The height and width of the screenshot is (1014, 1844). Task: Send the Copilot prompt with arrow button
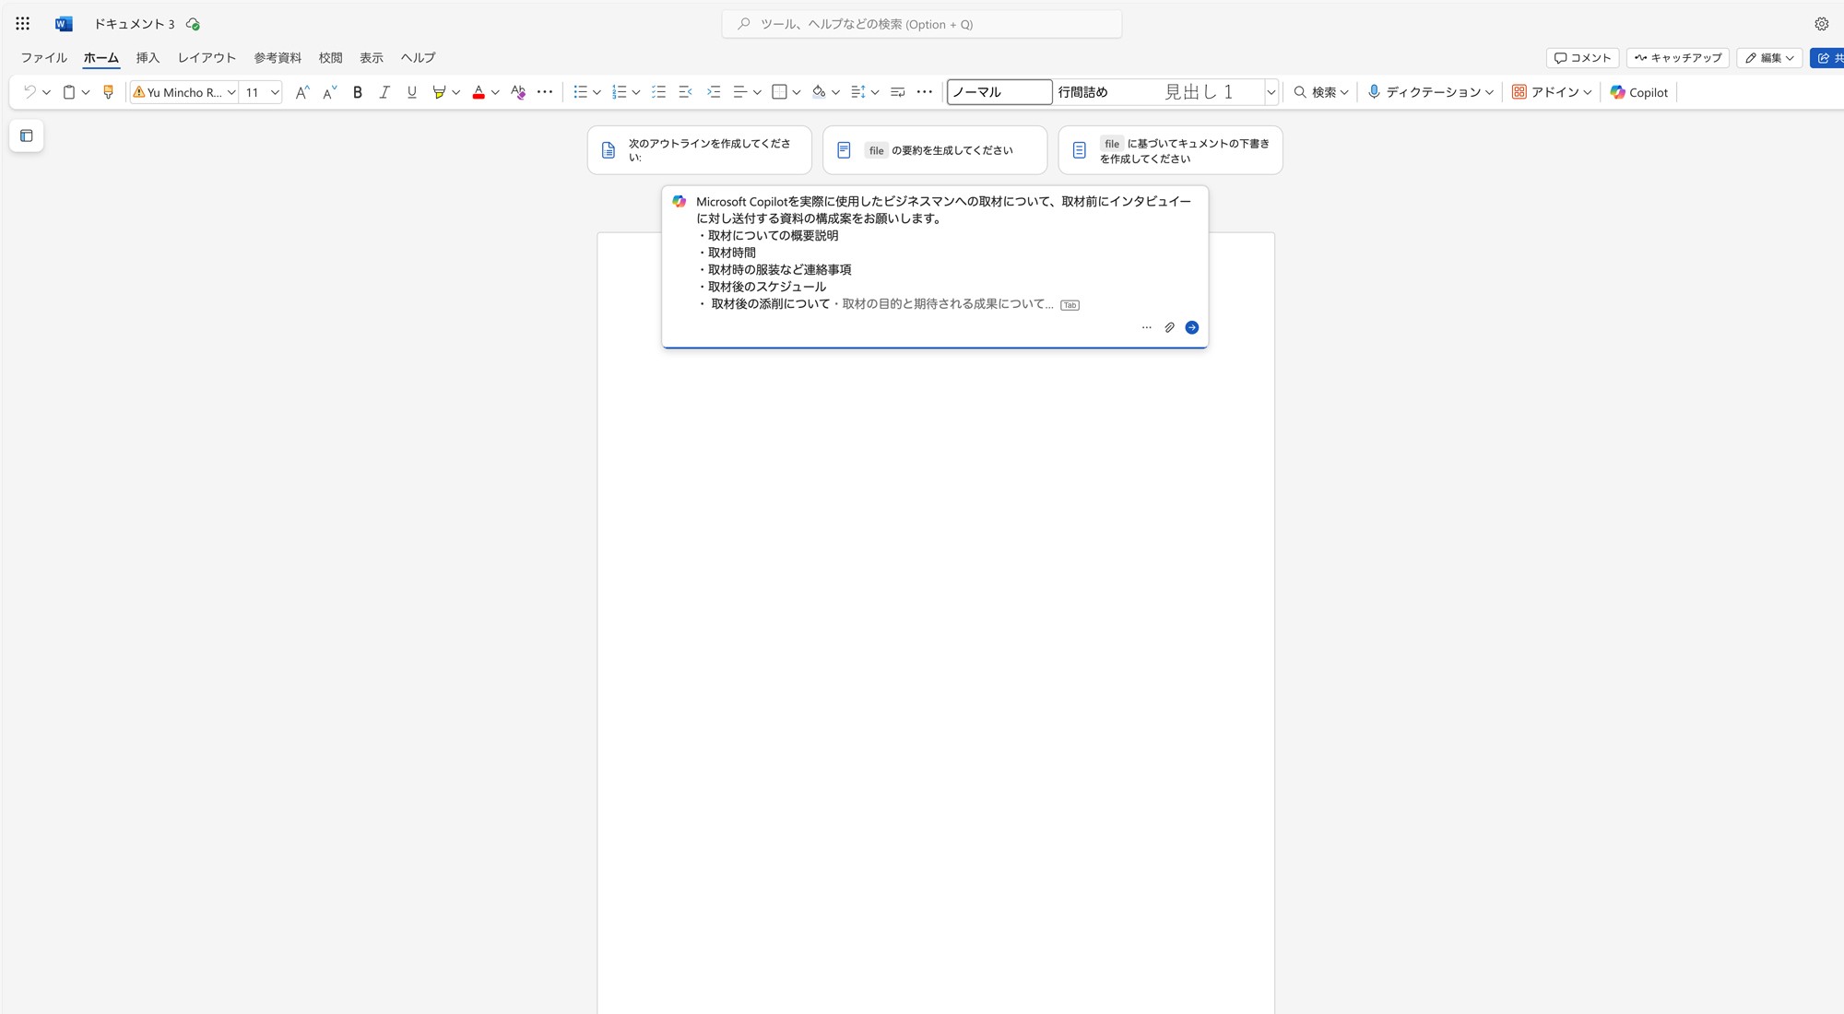[x=1191, y=327]
